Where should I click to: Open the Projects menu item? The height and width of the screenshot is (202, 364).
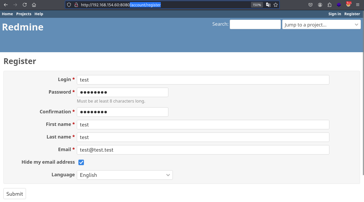(24, 14)
